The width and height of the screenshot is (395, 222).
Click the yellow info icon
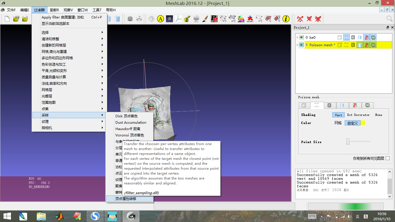click(286, 19)
